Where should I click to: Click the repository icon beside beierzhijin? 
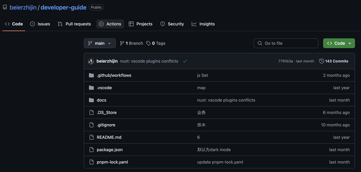pos(5,7)
